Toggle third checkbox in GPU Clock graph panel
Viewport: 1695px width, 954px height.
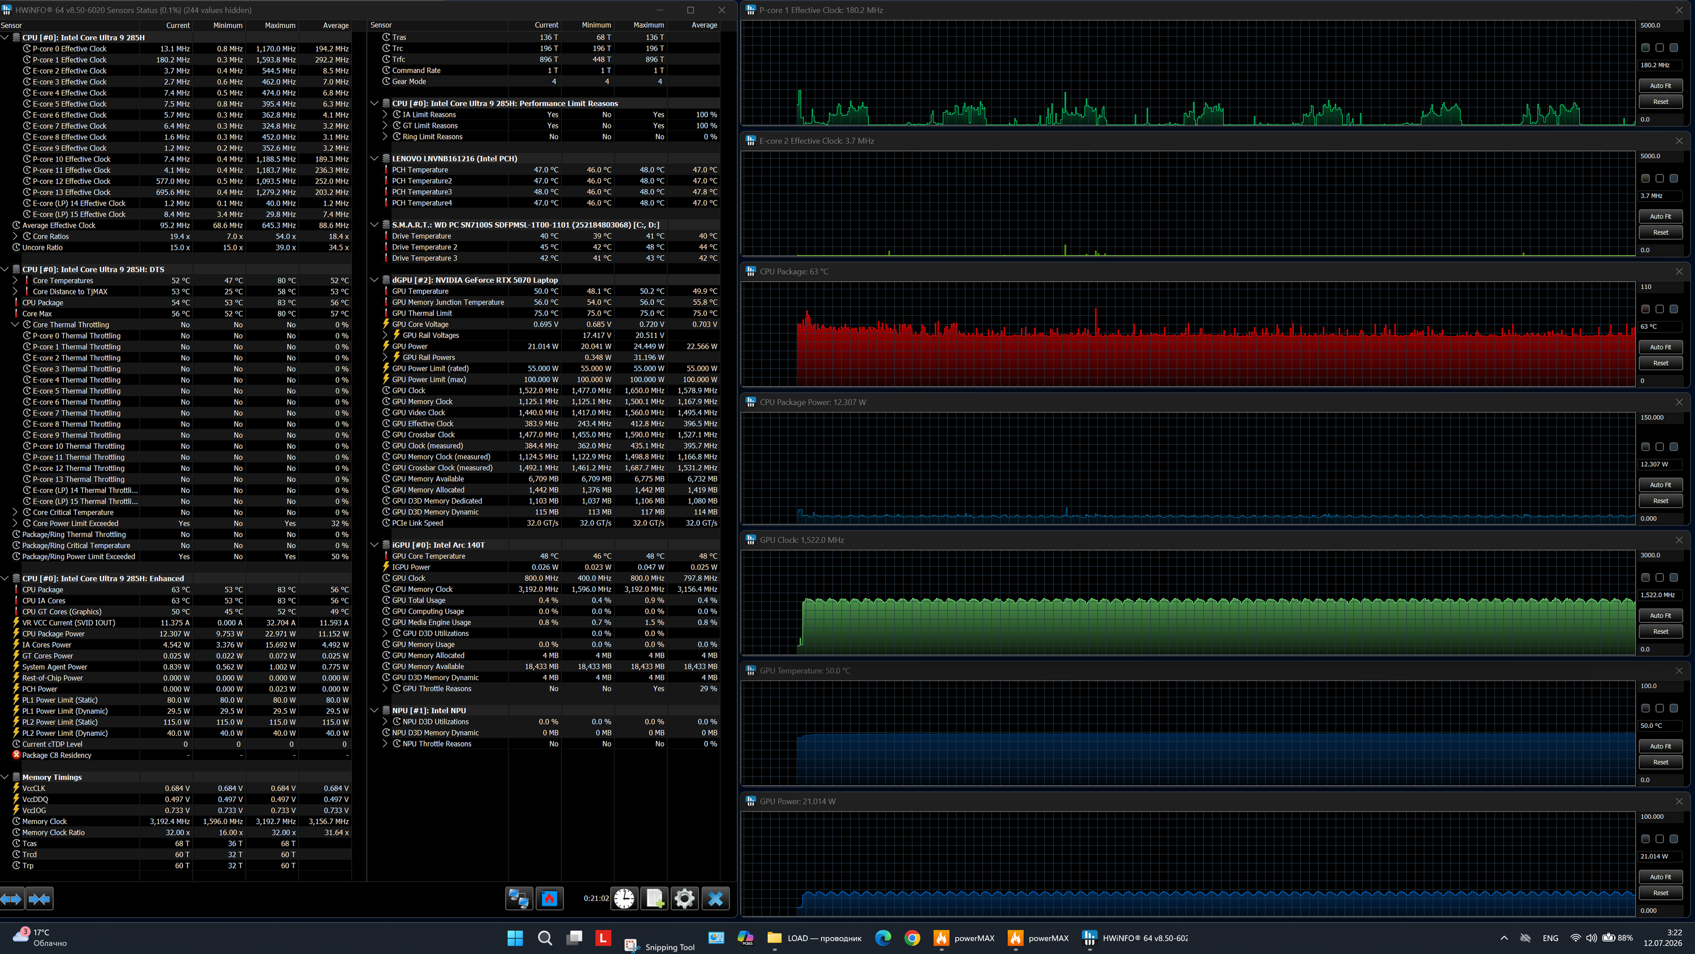(1674, 578)
